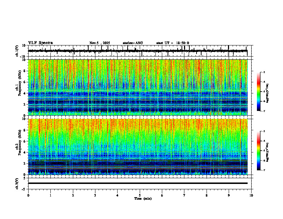Click time axis tick label "6"
Viewport: 283px width, 219px height.
[x=162, y=195]
